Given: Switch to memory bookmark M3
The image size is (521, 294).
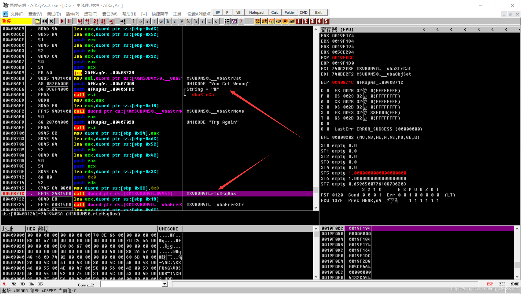Looking at the screenshot, I should point(23,284).
